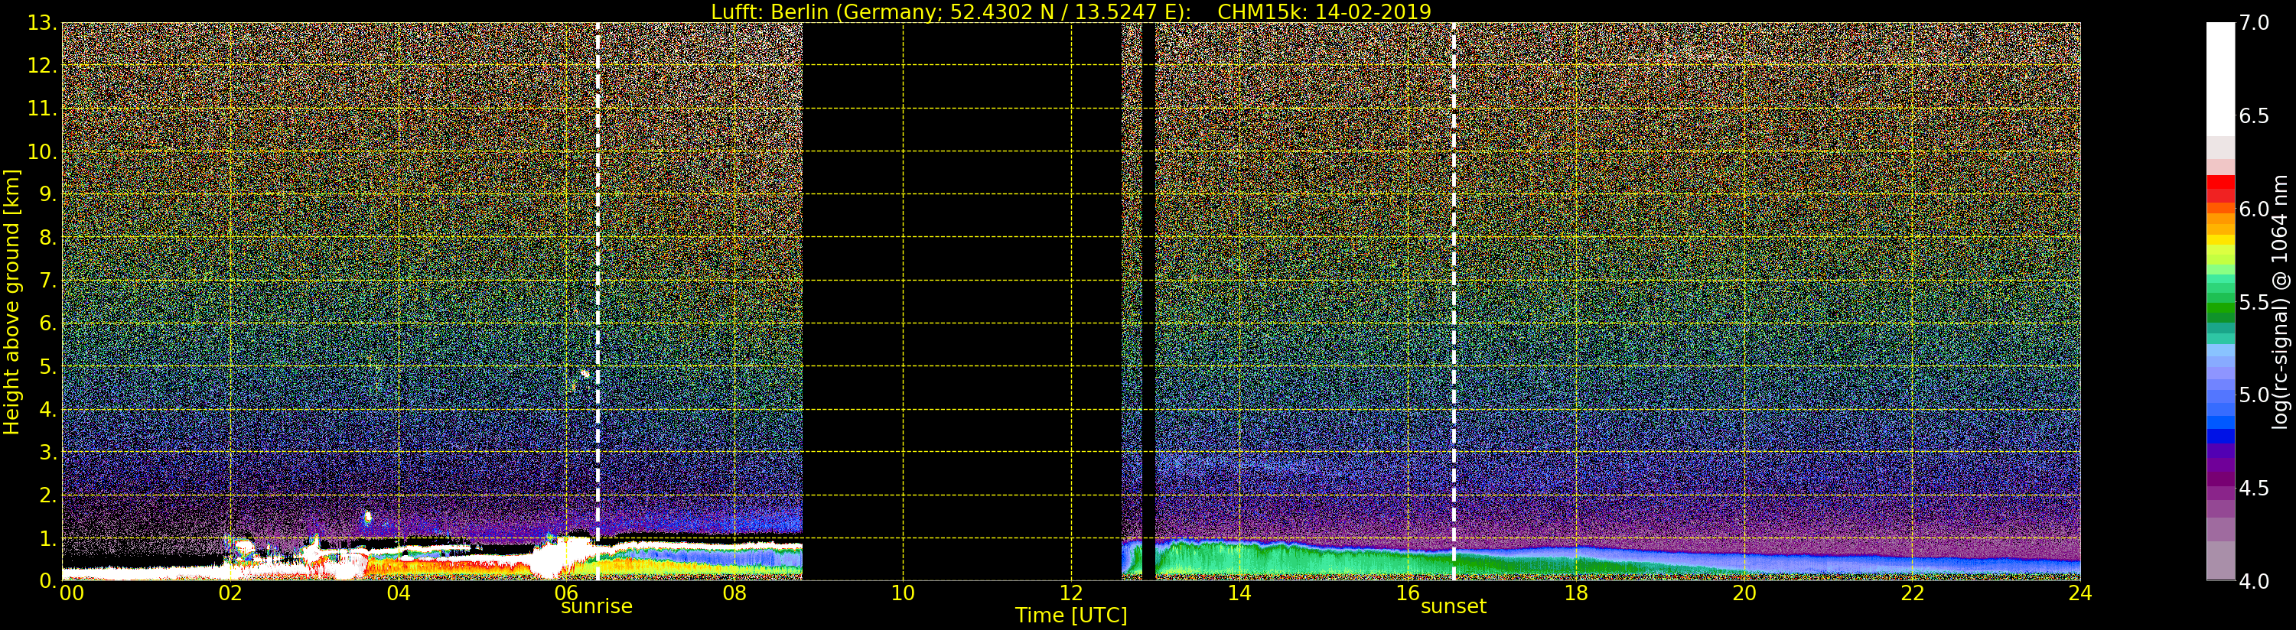This screenshot has width=2296, height=630.
Task: Click the 24 hour tick on the time axis
Action: click(x=2079, y=593)
